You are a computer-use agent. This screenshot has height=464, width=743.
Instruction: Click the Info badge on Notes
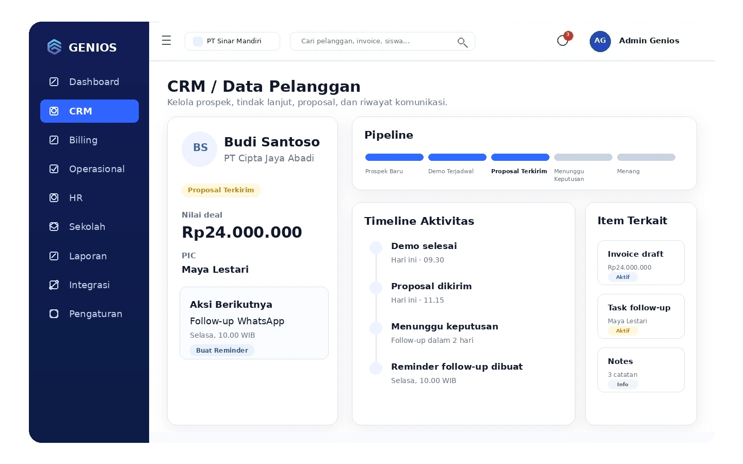tap(623, 384)
